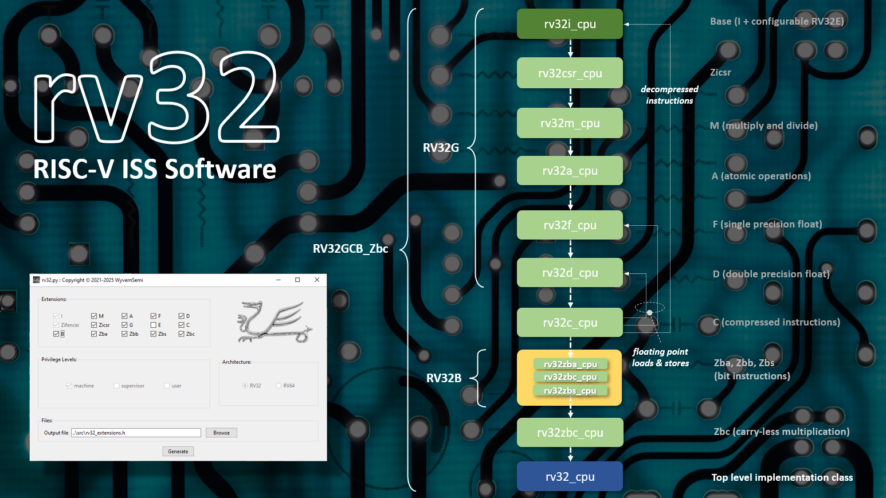Click the WyvernSemi wyvern logo image
Screen dimensions: 886x498
point(275,322)
